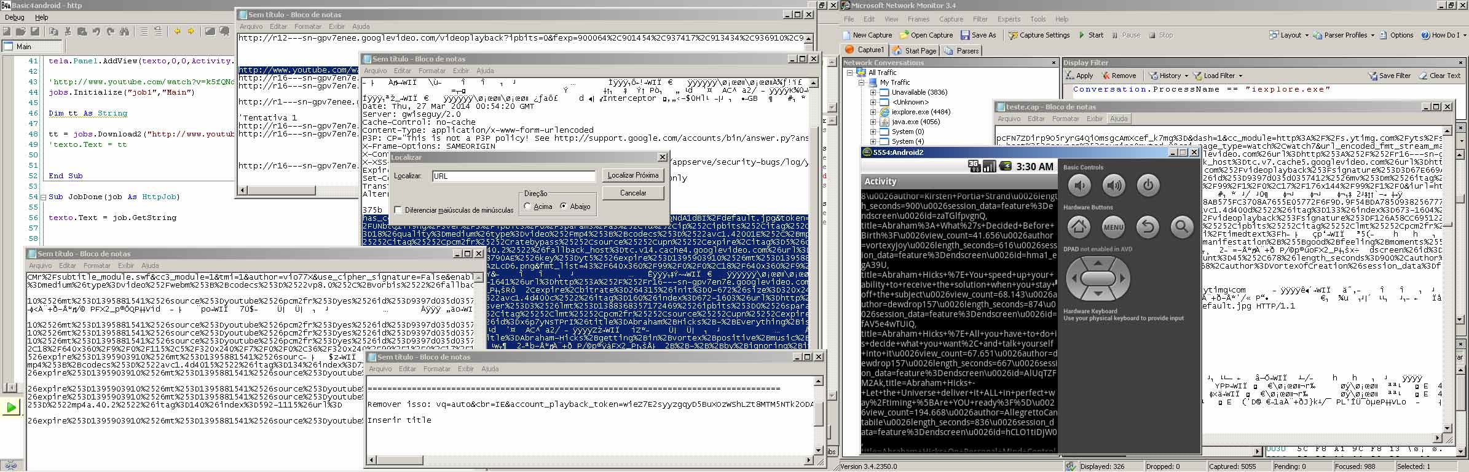The height and width of the screenshot is (472, 1469).
Task: Expand the iexplore.exe (4484) node
Action: 873,112
